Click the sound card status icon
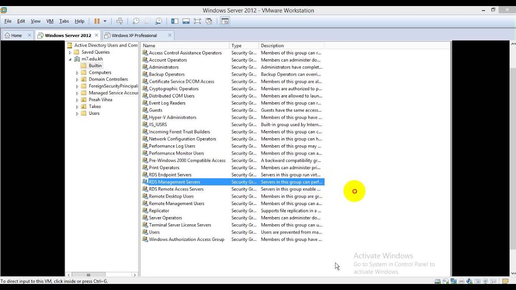 pyautogui.click(x=469, y=281)
